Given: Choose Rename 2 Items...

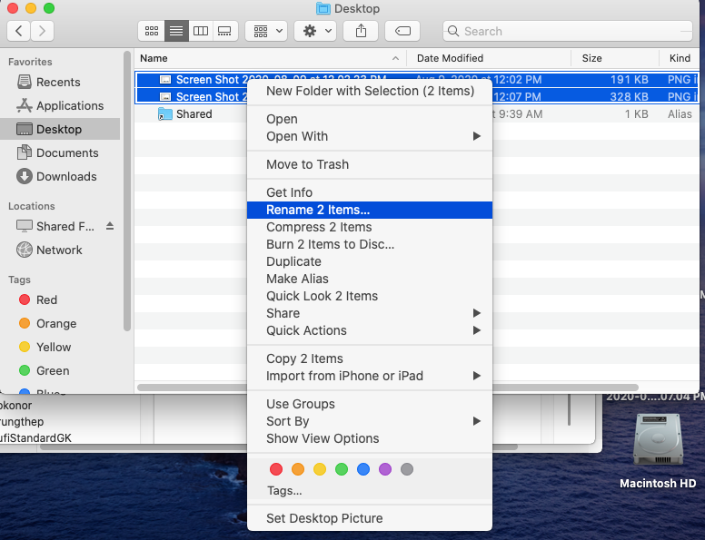Looking at the screenshot, I should pyautogui.click(x=370, y=210).
